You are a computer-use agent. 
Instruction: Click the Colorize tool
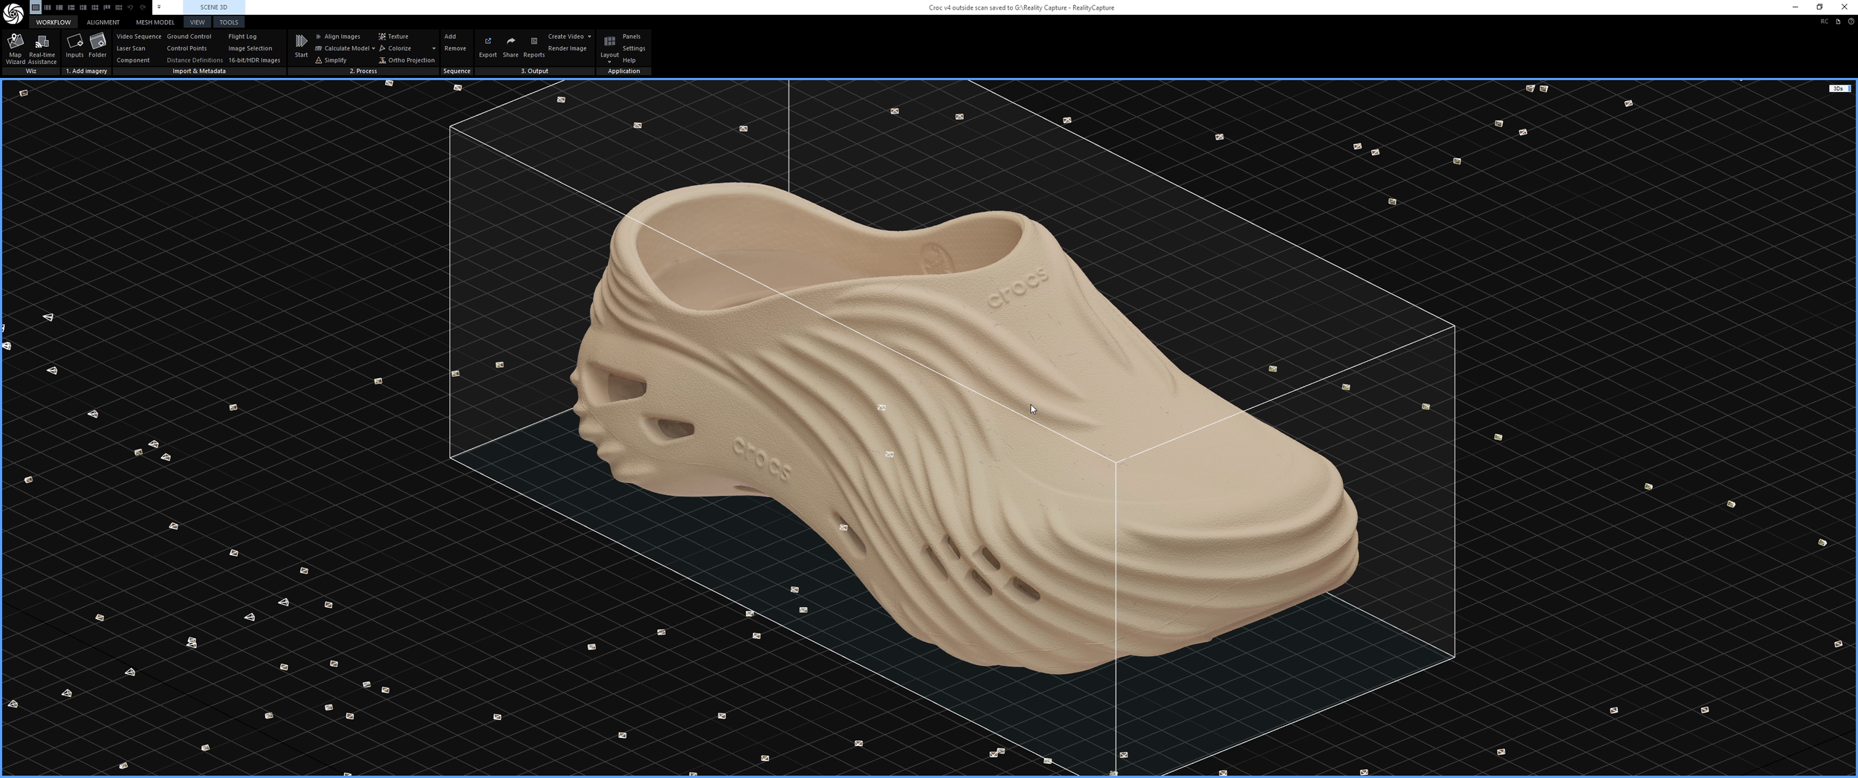tap(395, 48)
